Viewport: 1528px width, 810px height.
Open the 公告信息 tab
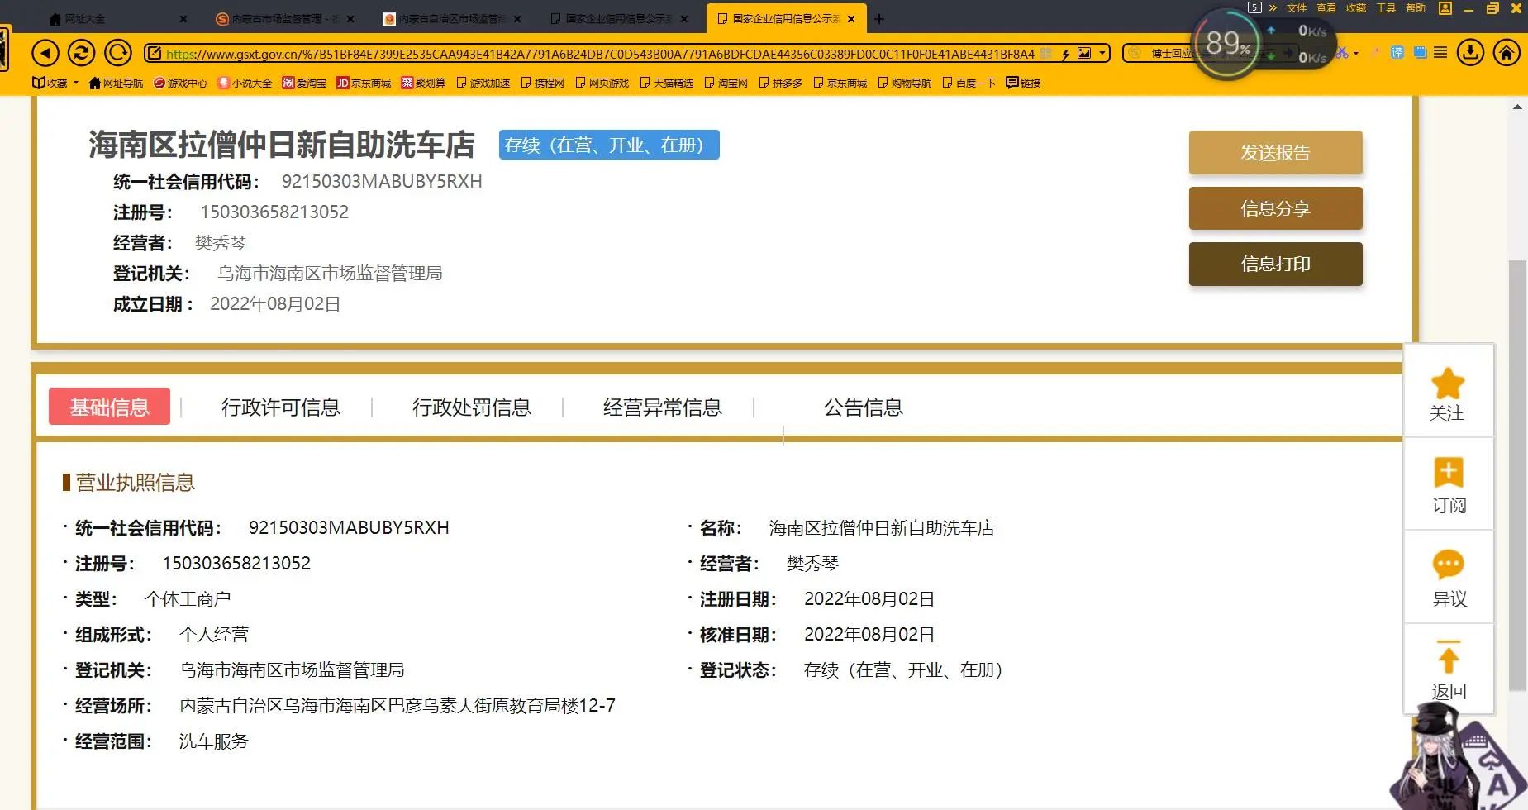coord(864,407)
